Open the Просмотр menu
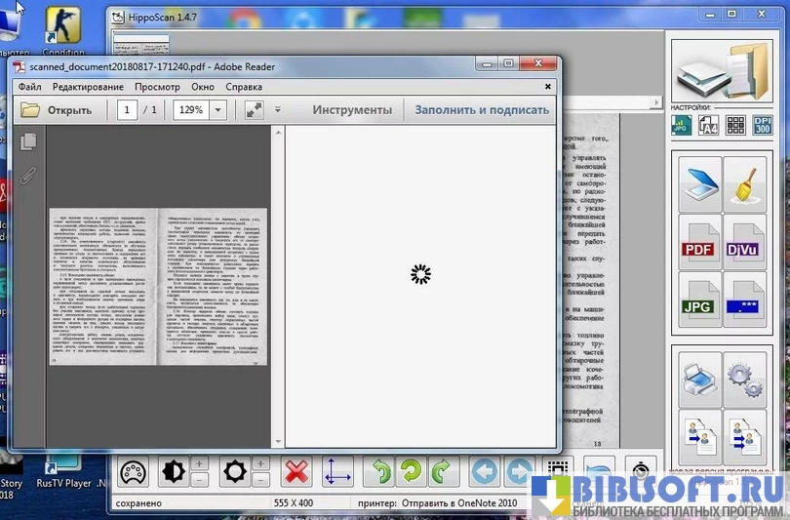790x520 pixels. pos(157,87)
